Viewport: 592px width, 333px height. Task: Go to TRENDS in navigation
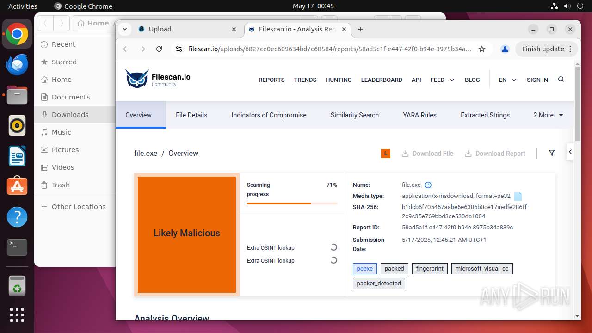coord(305,80)
